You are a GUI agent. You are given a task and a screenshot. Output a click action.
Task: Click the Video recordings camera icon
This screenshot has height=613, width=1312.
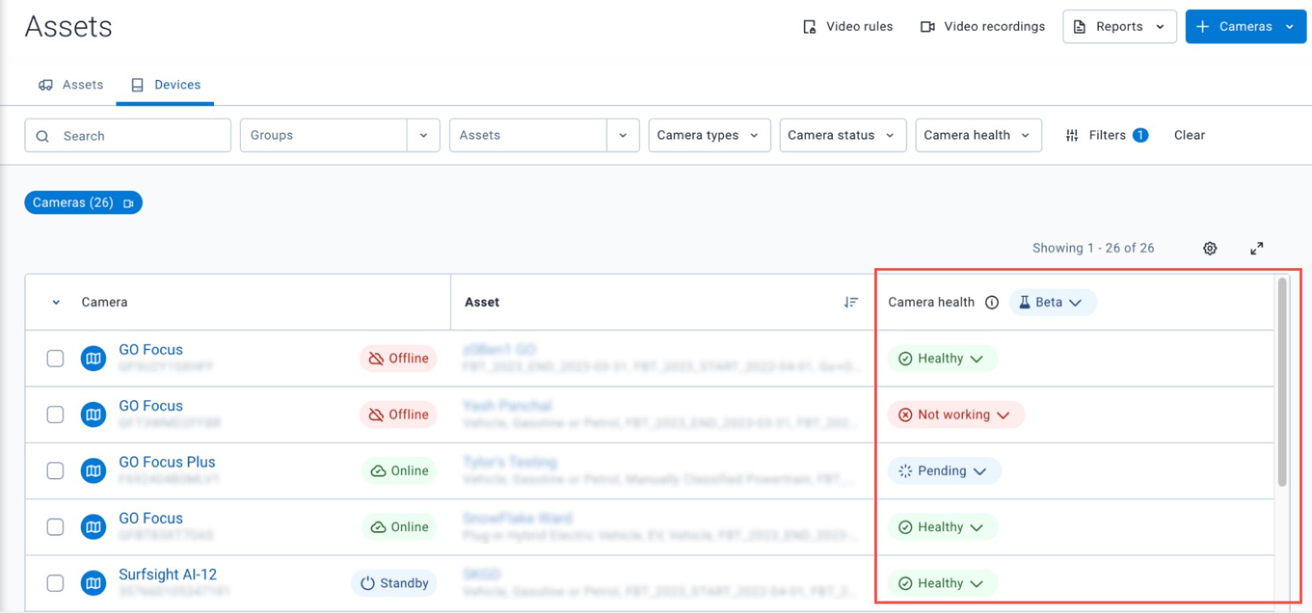click(927, 27)
